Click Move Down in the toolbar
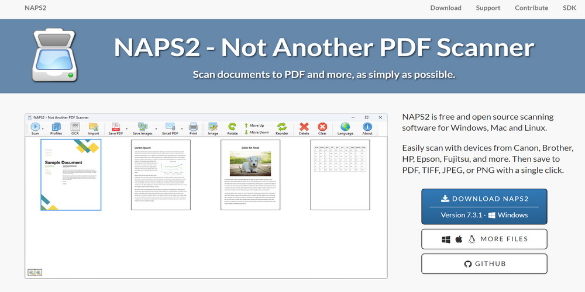Image resolution: width=585 pixels, height=292 pixels. [x=256, y=132]
